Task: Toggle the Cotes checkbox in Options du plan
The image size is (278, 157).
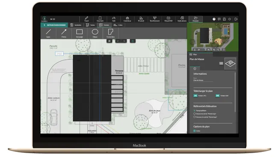Action: (195, 131)
